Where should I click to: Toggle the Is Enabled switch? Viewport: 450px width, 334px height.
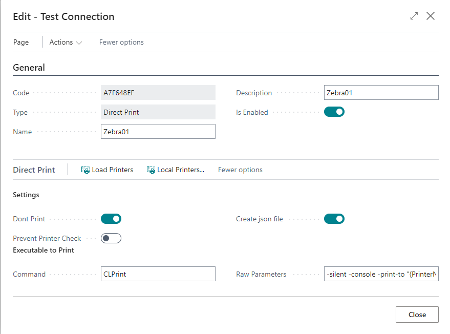pyautogui.click(x=334, y=112)
